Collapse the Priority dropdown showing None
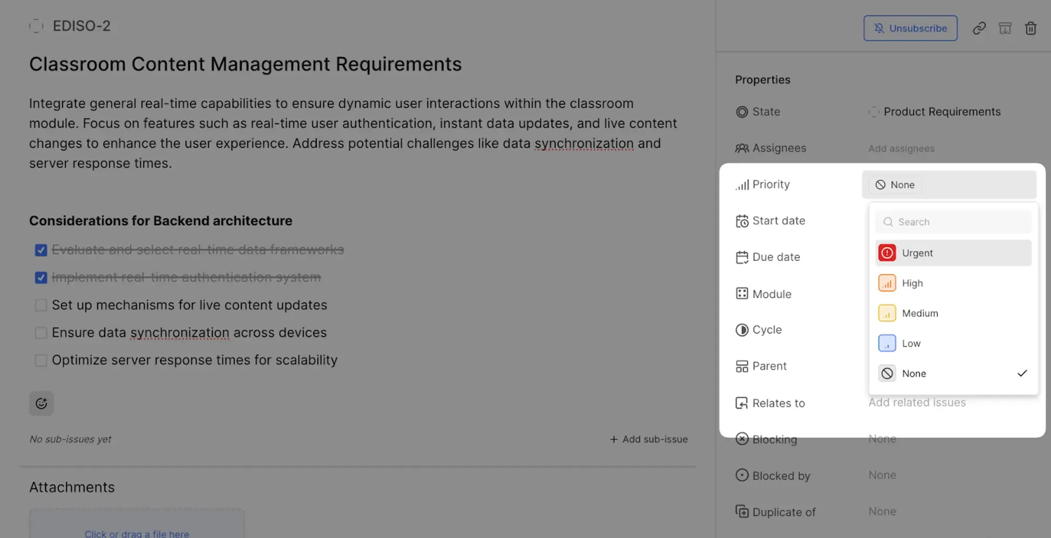1051x538 pixels. click(x=949, y=185)
